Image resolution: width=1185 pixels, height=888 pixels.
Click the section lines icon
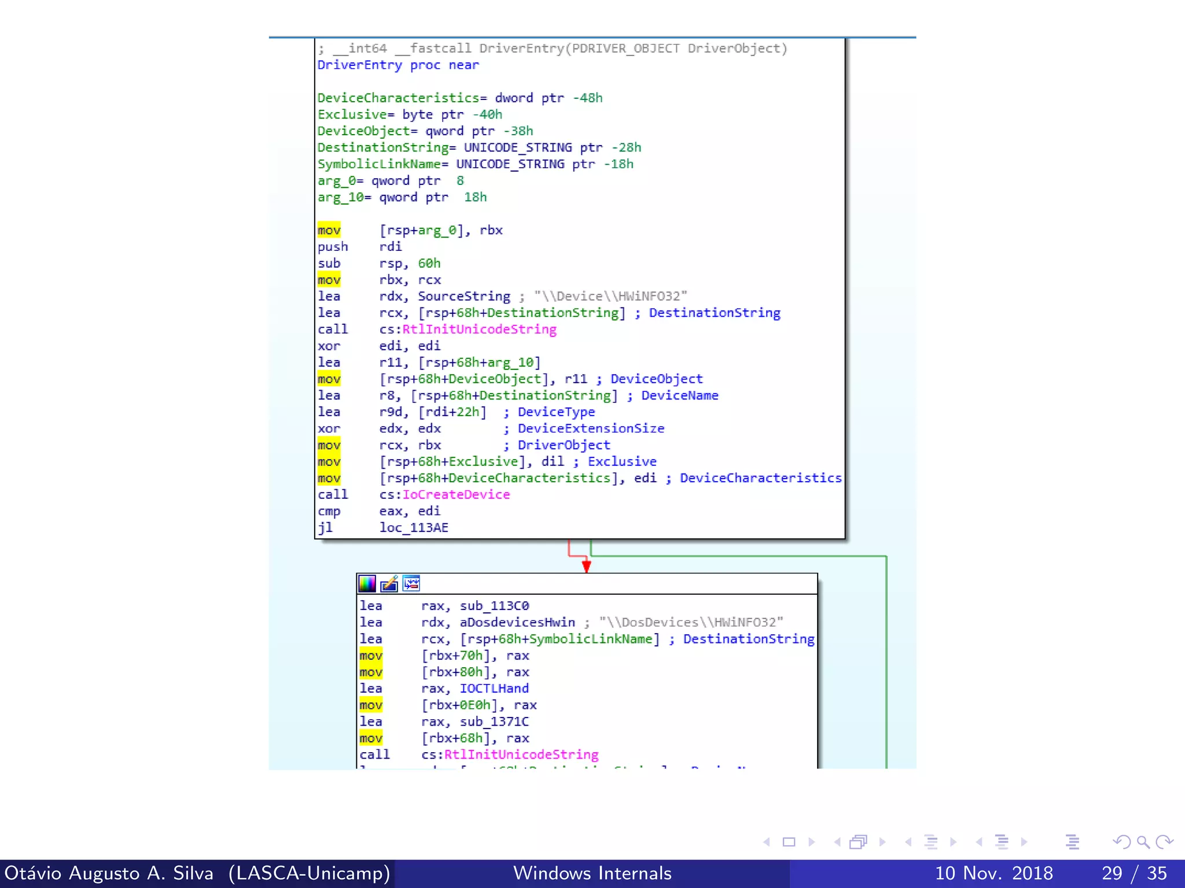tap(1002, 842)
